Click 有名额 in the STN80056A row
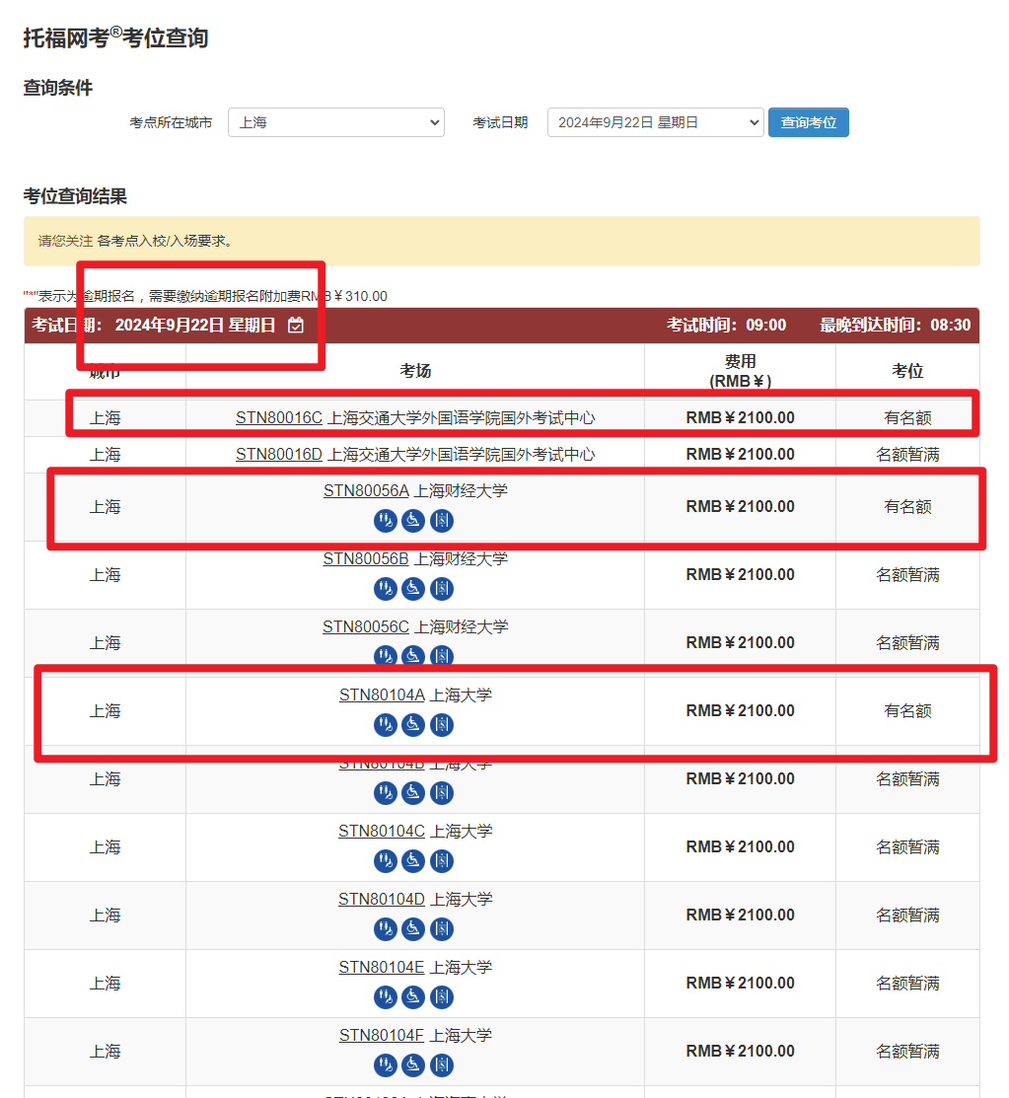The height and width of the screenshot is (1098, 1009). tap(907, 506)
